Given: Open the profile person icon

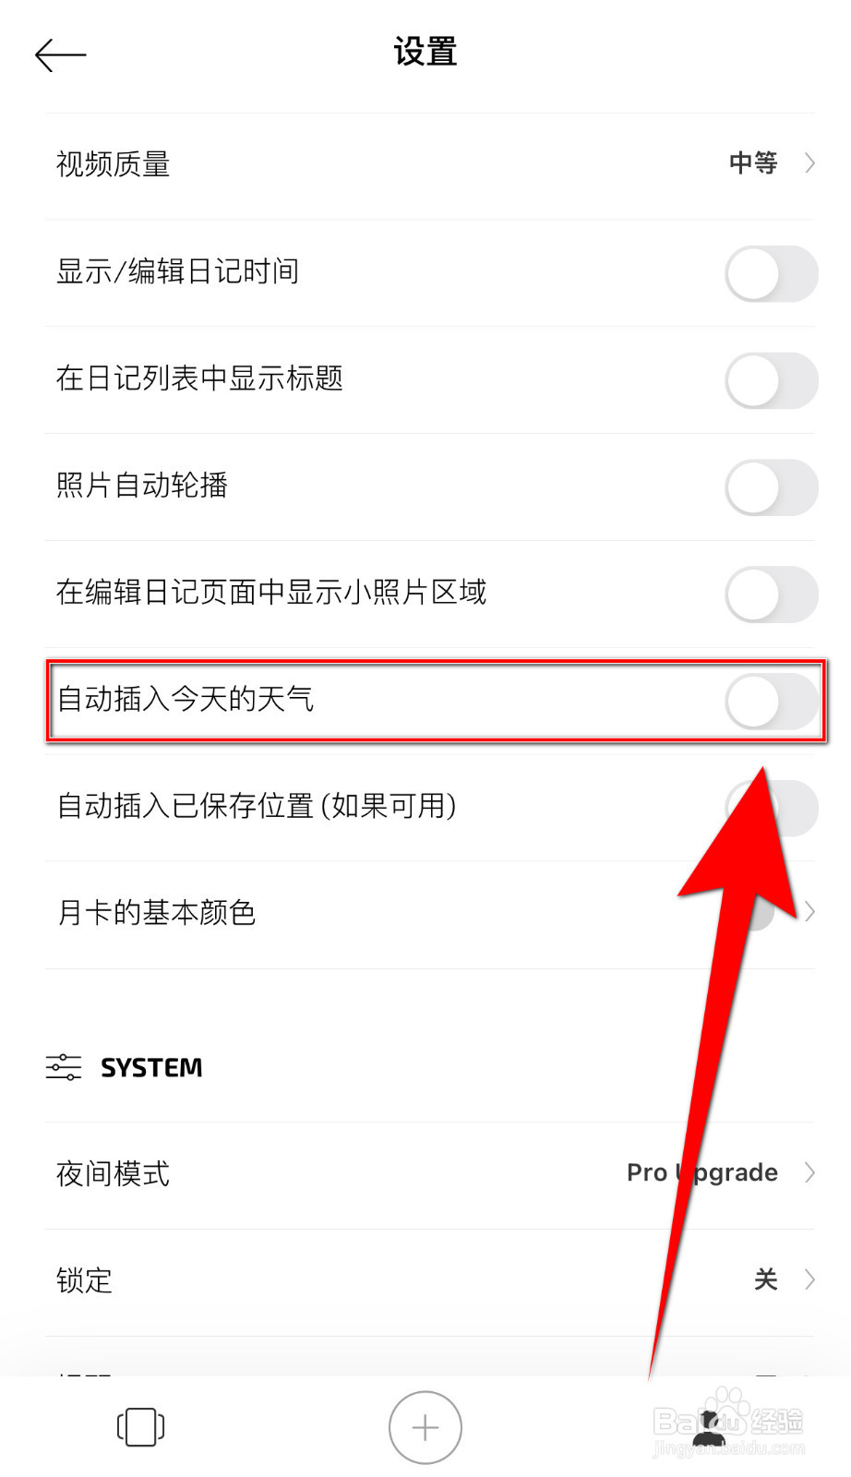Looking at the screenshot, I should click(708, 1428).
